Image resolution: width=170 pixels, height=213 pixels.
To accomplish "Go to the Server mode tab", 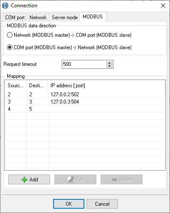I will click(x=65, y=18).
